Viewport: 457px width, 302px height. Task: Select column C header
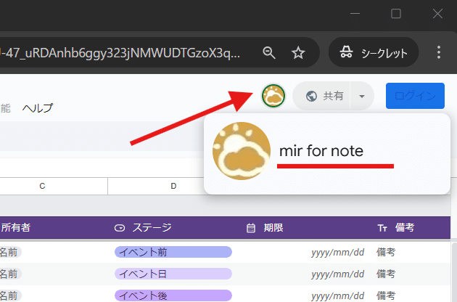point(42,186)
